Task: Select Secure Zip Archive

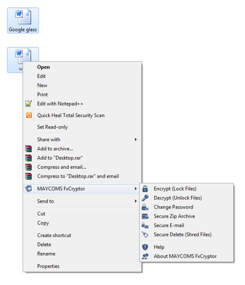Action: pos(186,216)
